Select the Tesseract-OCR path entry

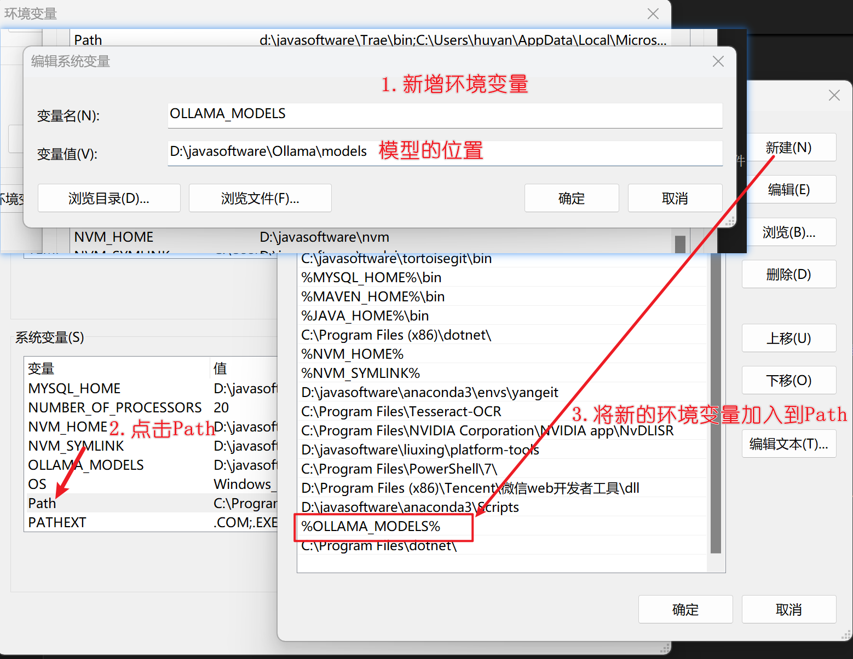502,411
